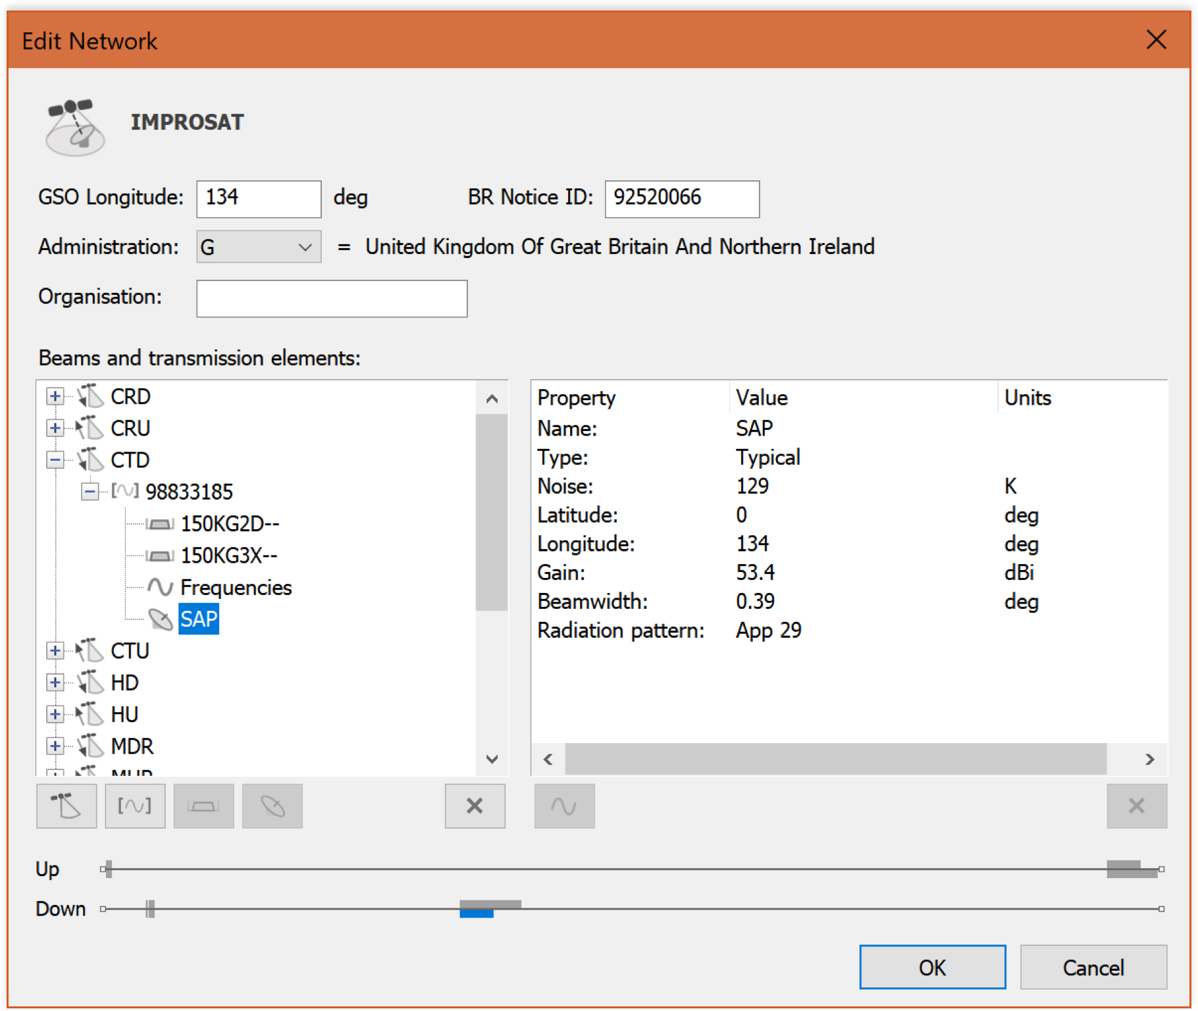
Task: Click the IMPROSAT satellite network icon
Action: 75,126
